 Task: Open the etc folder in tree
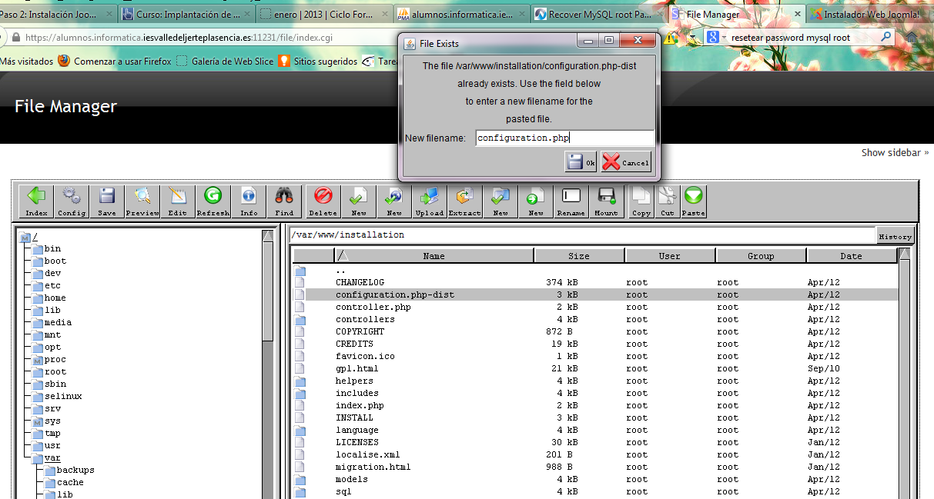[52, 285]
